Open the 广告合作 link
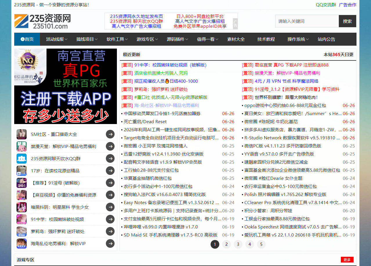Image resolution: width=371 pixels, height=266 pixels. point(348,5)
